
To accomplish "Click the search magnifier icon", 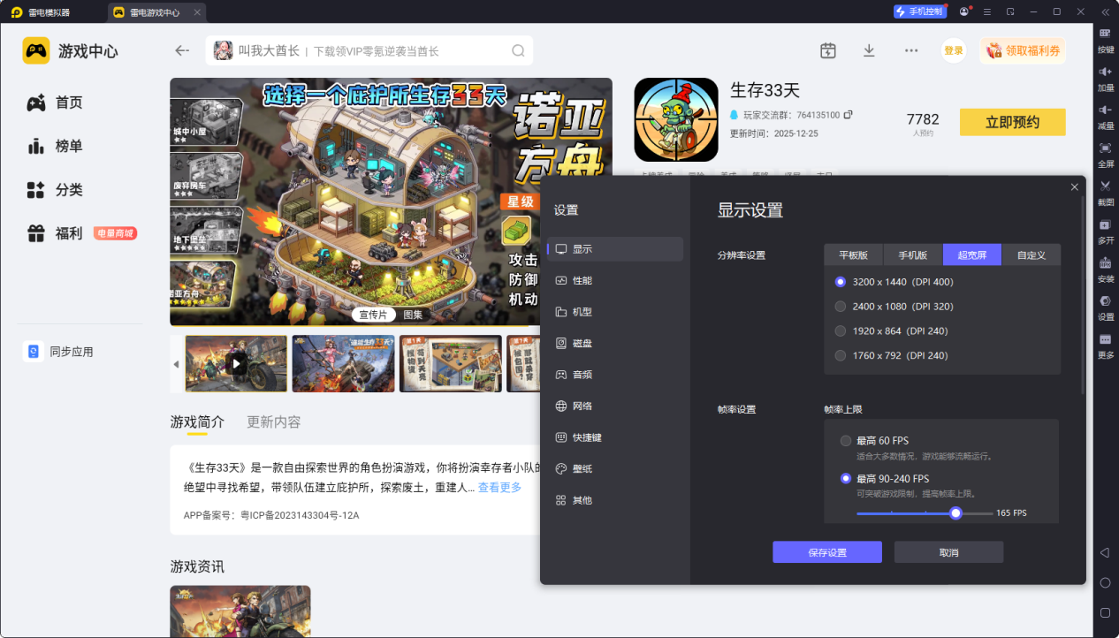I will 519,50.
